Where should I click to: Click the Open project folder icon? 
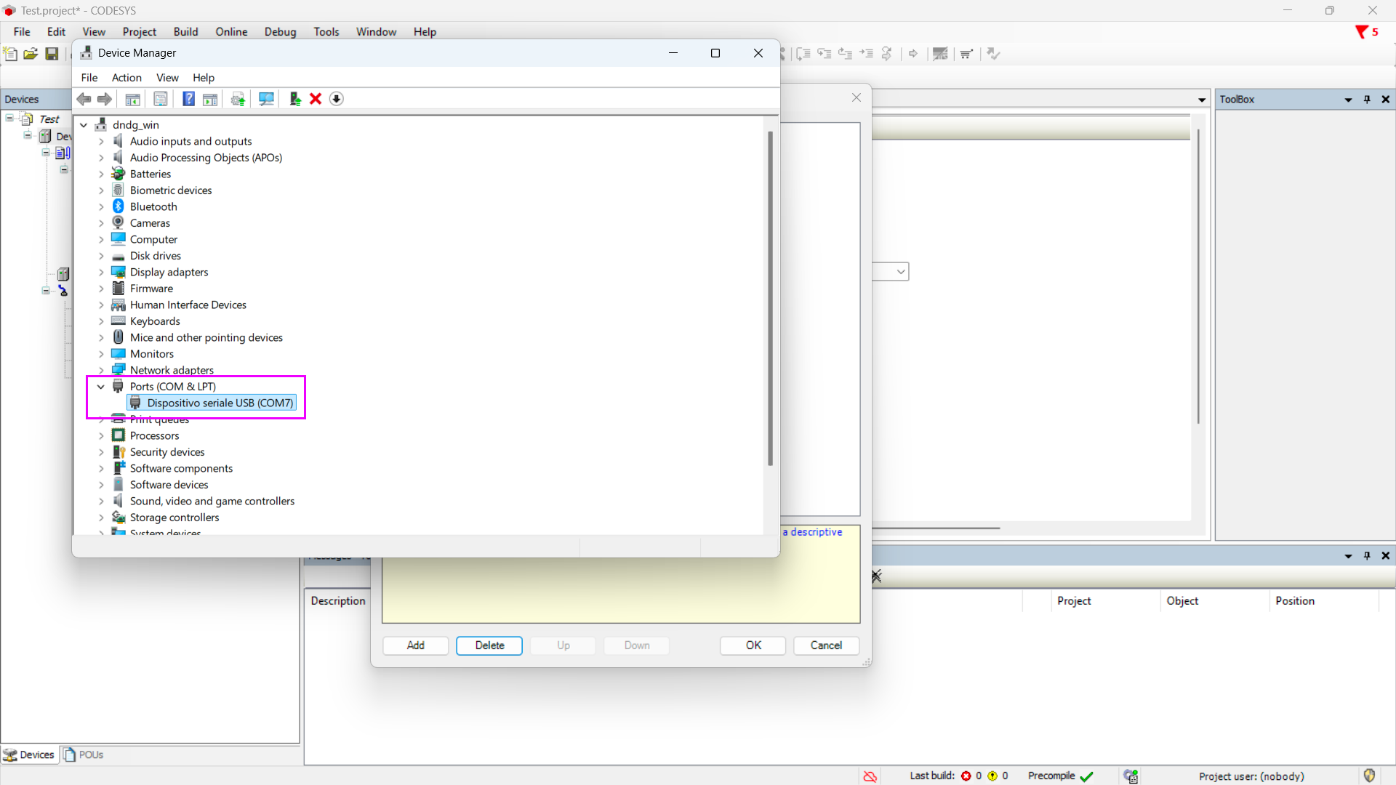(x=31, y=54)
